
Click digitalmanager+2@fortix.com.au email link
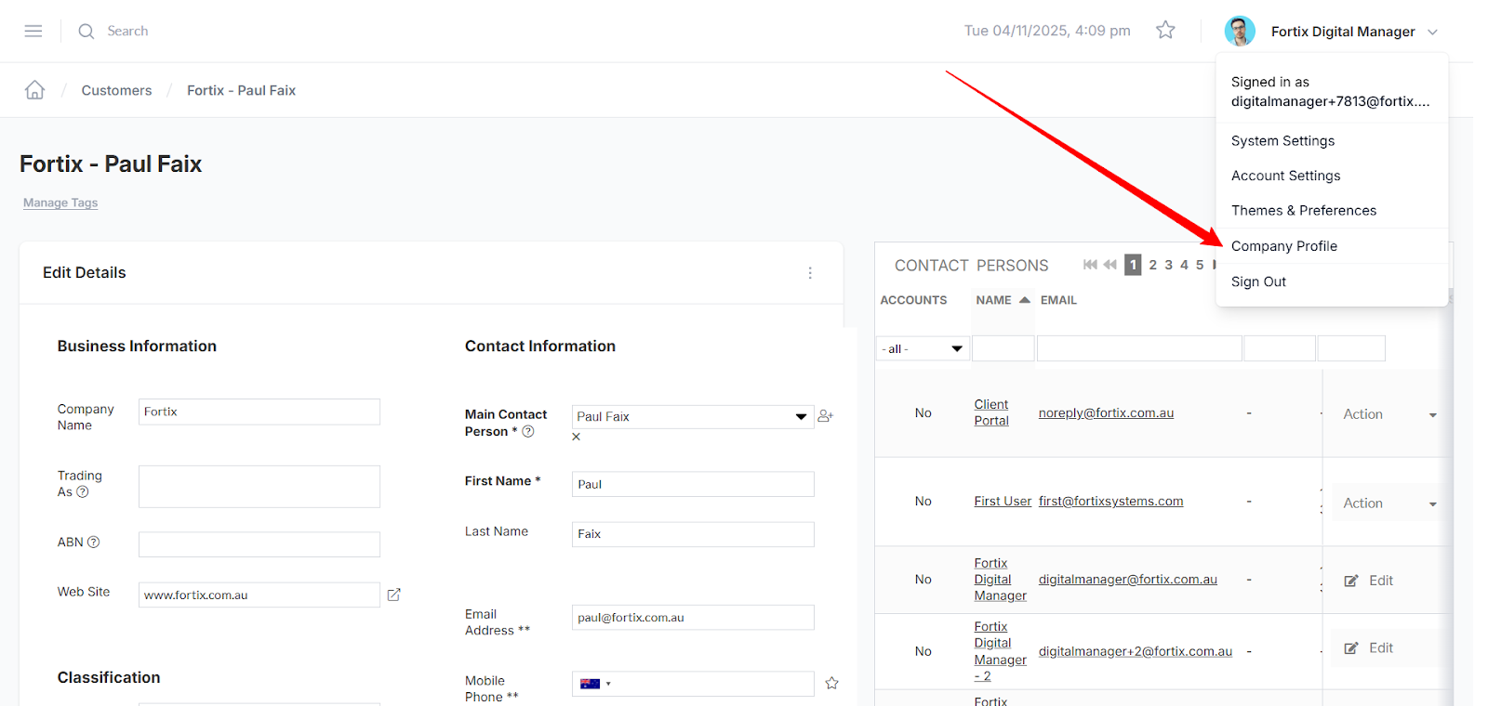pyautogui.click(x=1135, y=651)
